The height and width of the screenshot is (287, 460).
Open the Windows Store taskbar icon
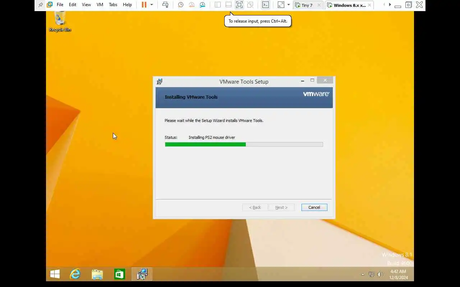point(119,274)
